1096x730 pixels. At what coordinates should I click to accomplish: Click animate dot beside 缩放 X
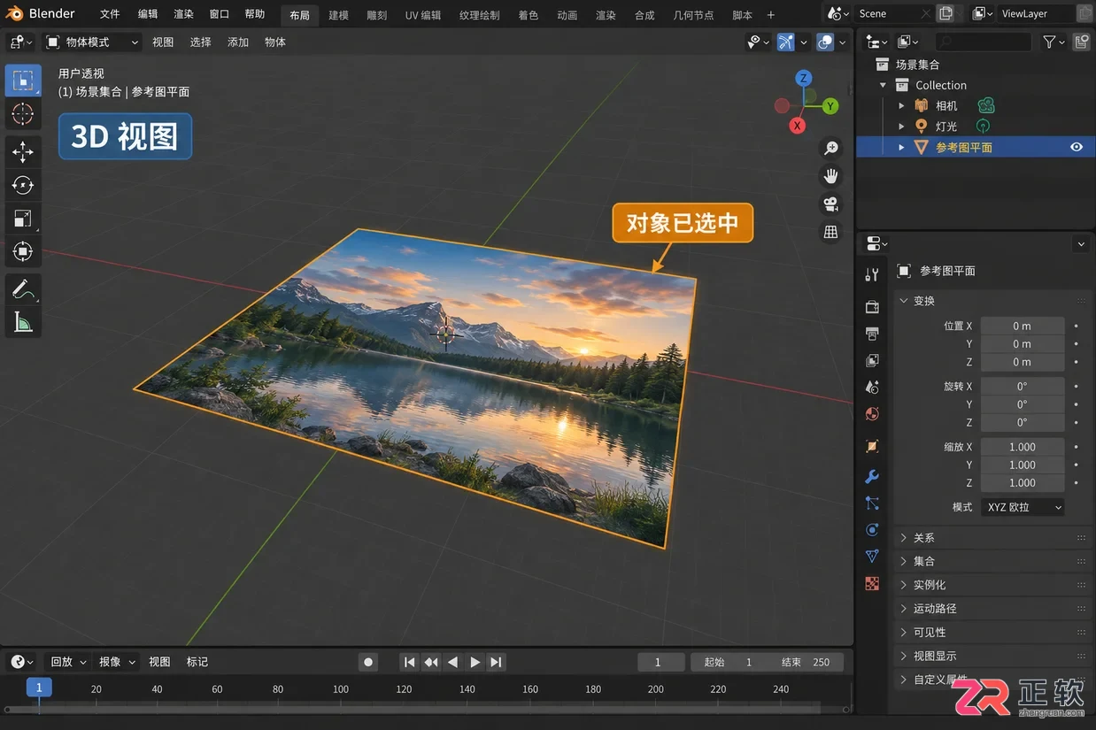[x=1077, y=447]
